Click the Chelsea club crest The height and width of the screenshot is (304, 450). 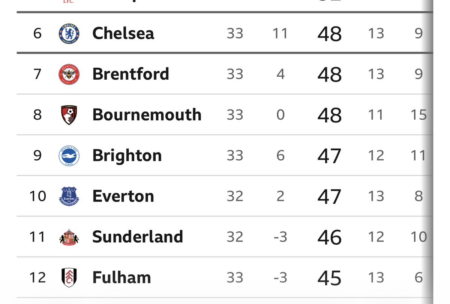69,34
